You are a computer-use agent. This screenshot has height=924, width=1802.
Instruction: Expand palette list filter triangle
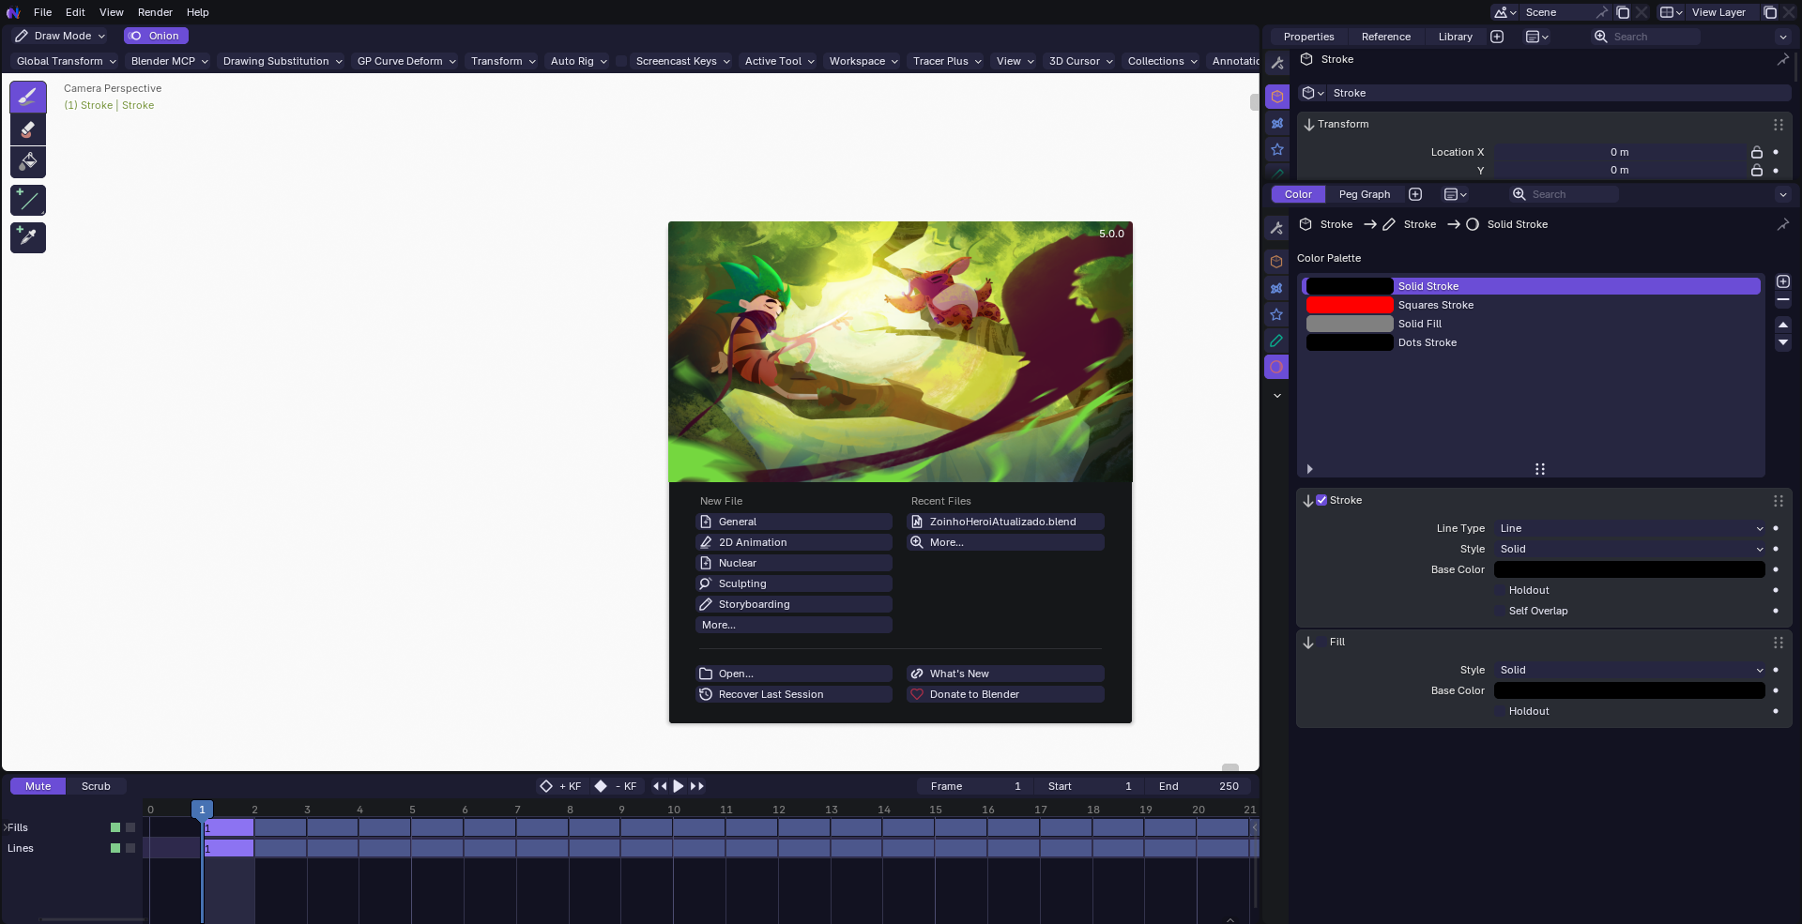[x=1309, y=469]
